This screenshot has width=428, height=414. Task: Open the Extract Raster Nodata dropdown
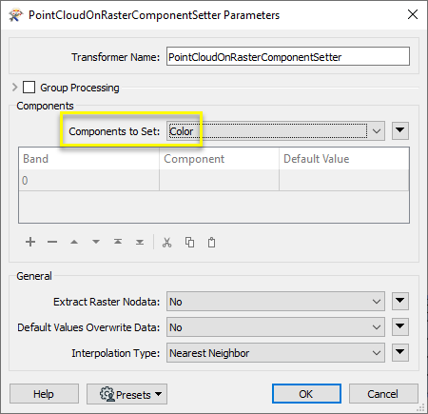pos(276,302)
